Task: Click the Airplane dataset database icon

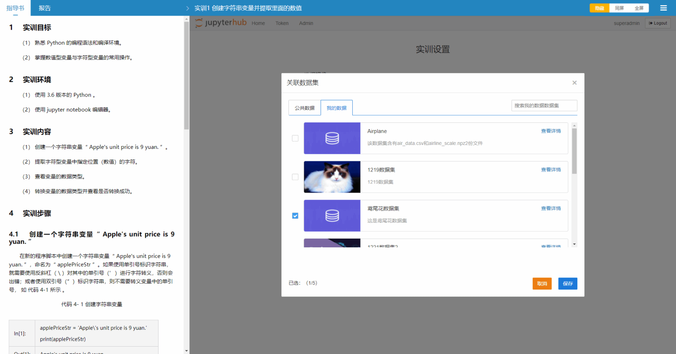Action: 332,138
